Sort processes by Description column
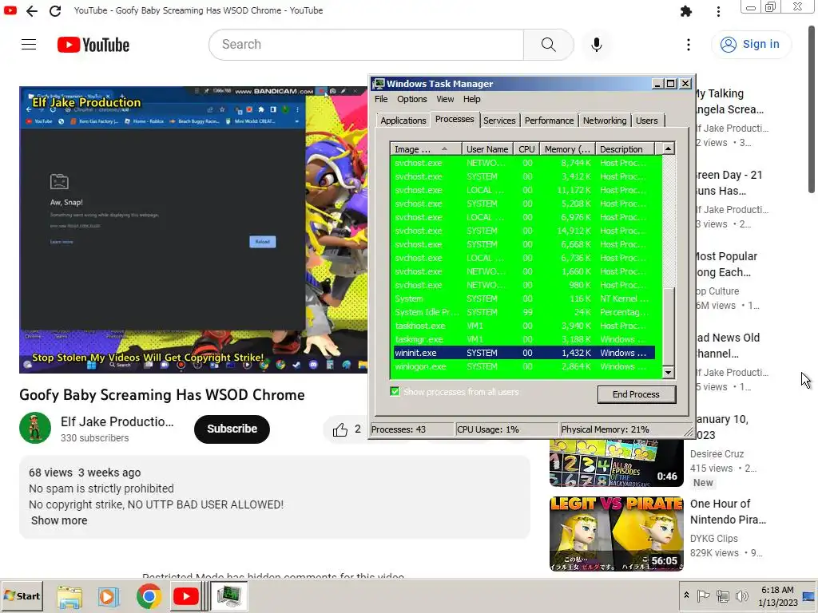 click(625, 149)
